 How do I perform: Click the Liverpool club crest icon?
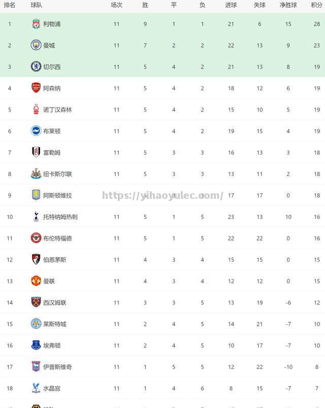[x=36, y=24]
